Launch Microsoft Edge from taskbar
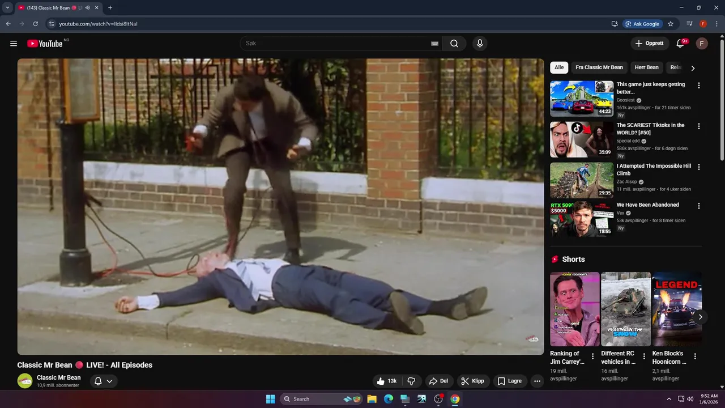The image size is (725, 408). [389, 399]
